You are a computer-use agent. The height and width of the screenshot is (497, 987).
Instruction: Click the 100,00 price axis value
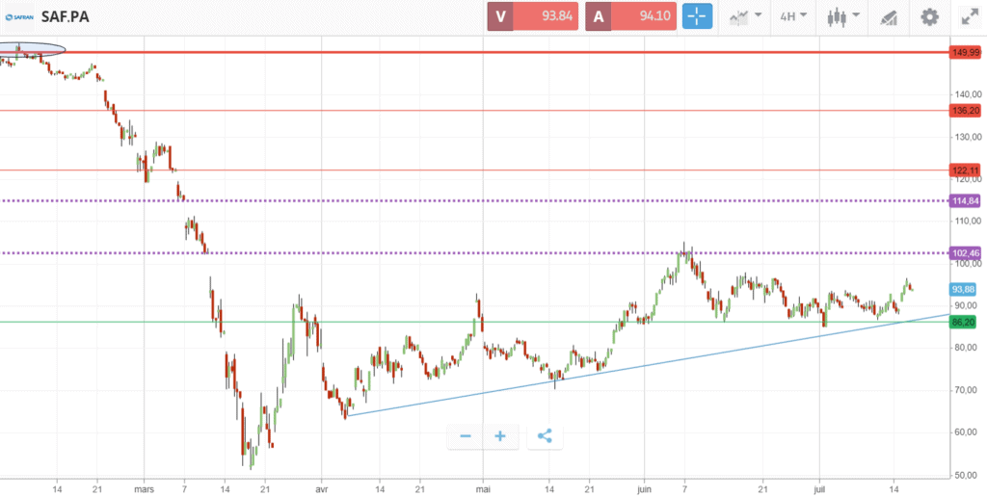pyautogui.click(x=966, y=264)
